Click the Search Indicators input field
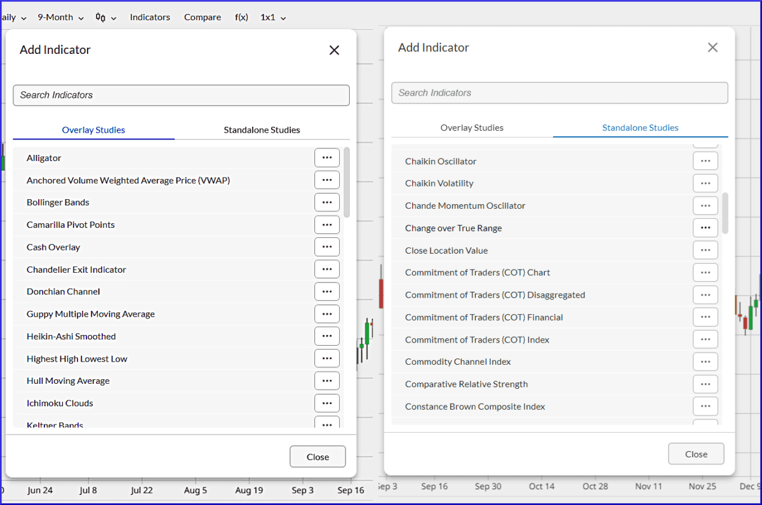Screen dimensions: 762x505 point(181,95)
